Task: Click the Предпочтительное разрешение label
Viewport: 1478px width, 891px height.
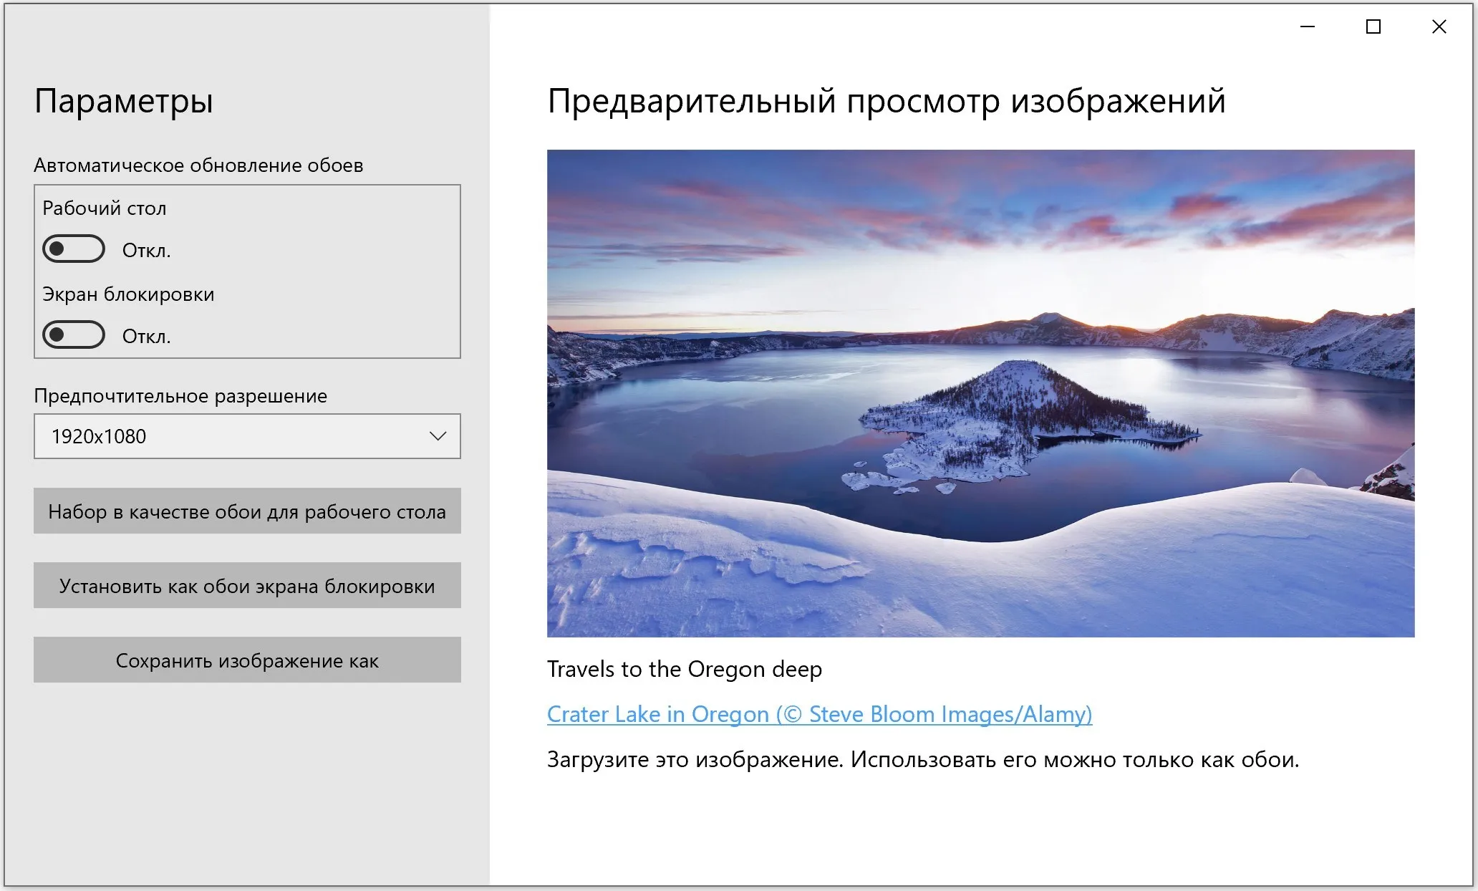Action: click(x=180, y=396)
